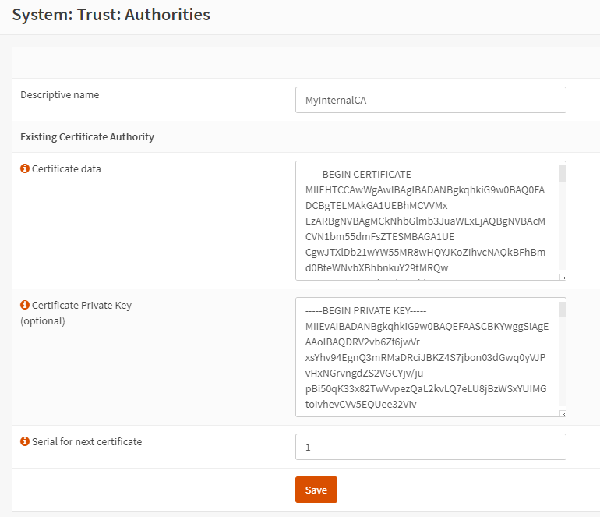Click the Certificate data textarea resize handle
The height and width of the screenshot is (517, 600).
563,277
